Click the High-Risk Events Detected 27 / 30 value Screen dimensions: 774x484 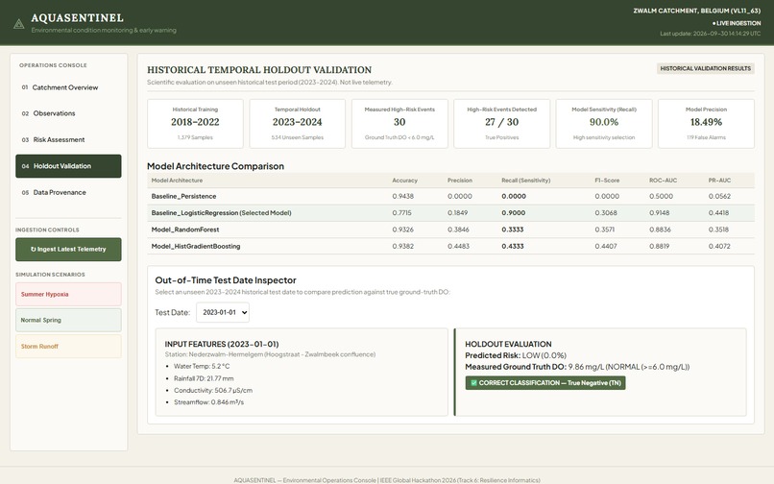click(x=501, y=122)
